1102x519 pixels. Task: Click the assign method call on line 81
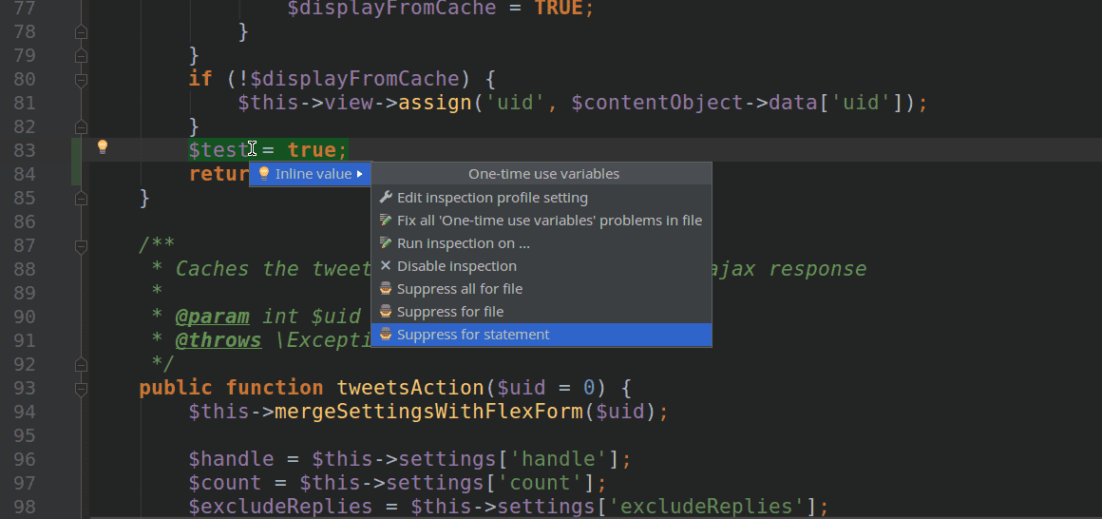435,104
